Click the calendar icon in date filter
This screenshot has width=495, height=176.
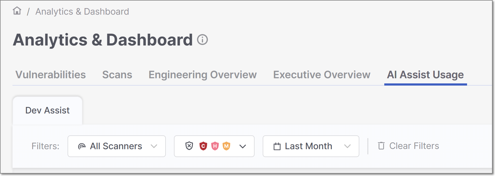point(277,146)
